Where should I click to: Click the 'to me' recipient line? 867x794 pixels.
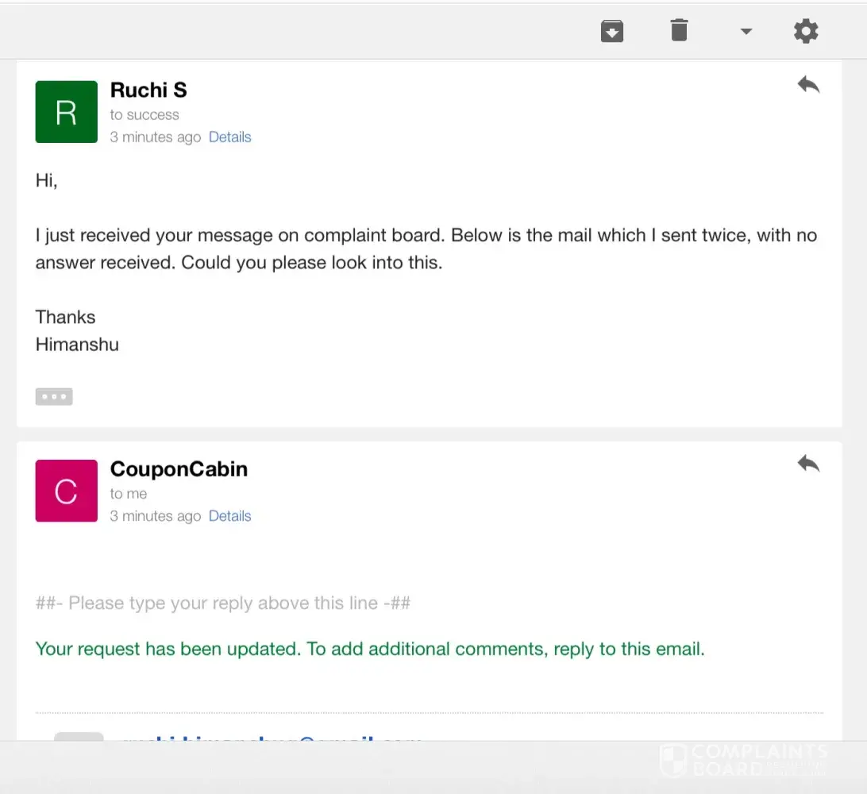coord(129,493)
